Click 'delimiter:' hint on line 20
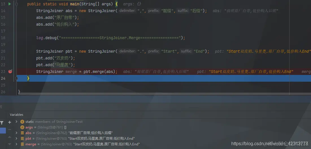The width and height of the screenshot is (311, 149). coord(127,51)
